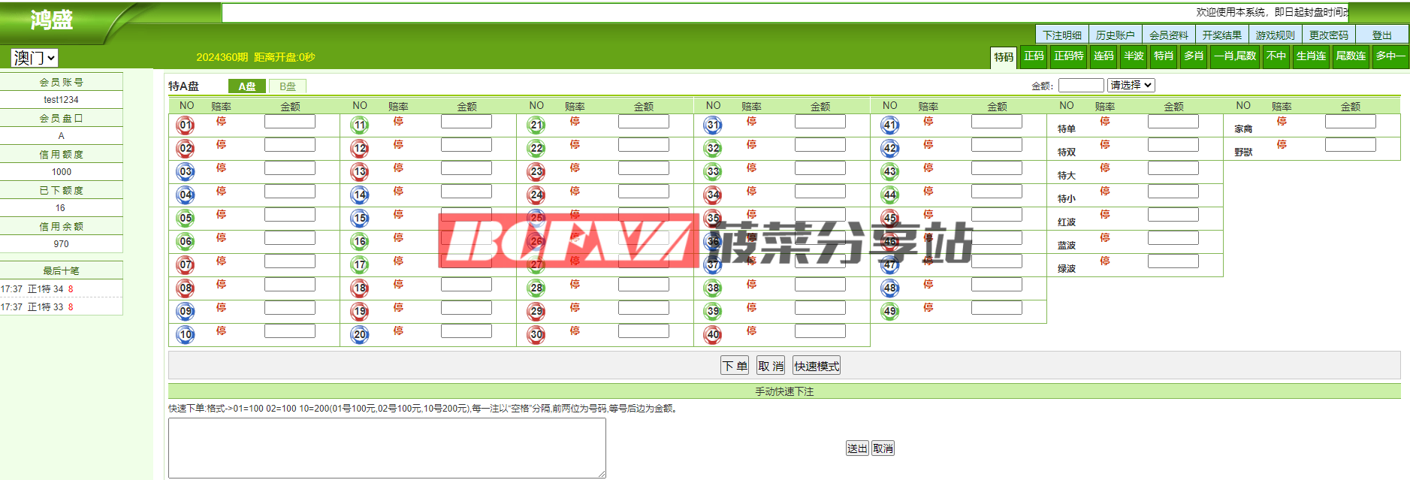Click the blue number 20 ball
1410x480 pixels.
click(360, 335)
